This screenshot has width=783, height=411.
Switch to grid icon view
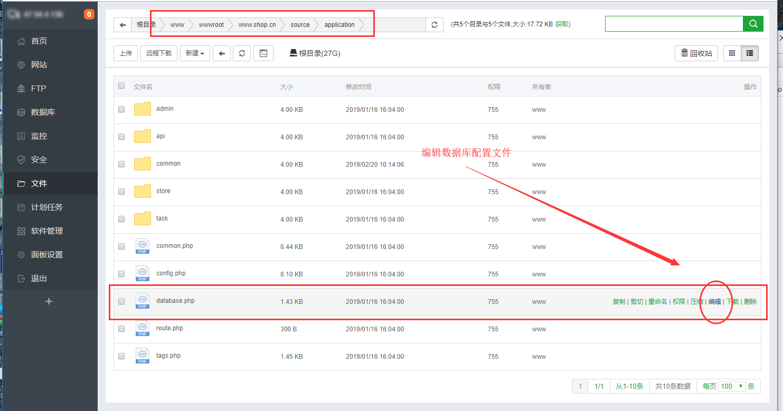[x=732, y=53]
